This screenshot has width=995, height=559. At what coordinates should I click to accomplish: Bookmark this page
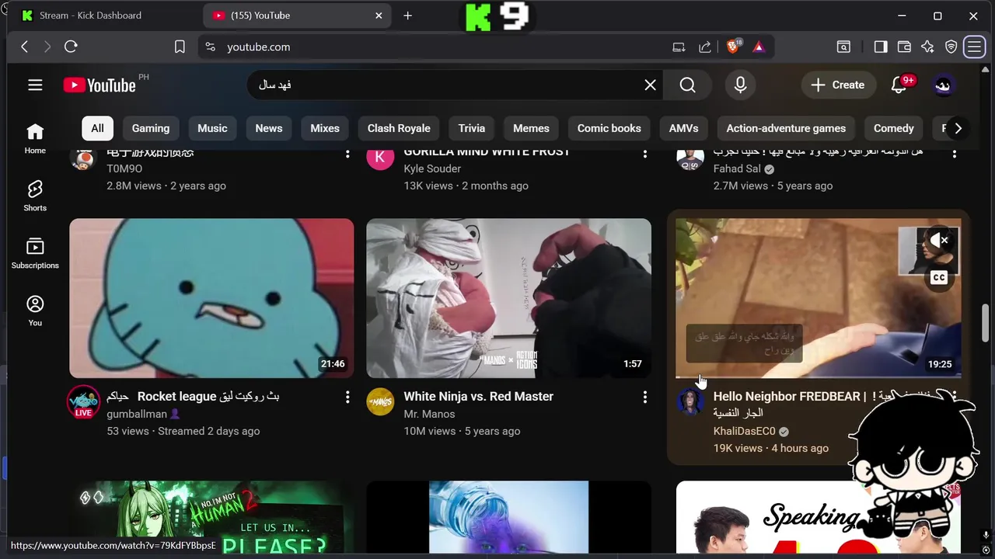[180, 47]
